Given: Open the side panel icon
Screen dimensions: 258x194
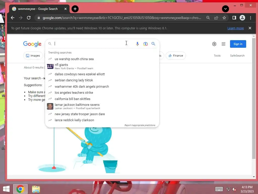Looking at the screenshot, I should point(234,18).
